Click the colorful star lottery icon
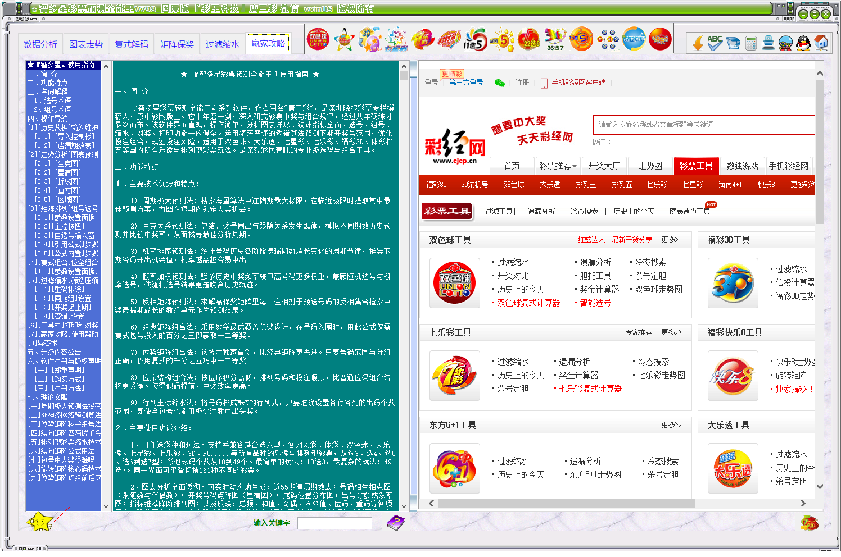 click(x=344, y=39)
